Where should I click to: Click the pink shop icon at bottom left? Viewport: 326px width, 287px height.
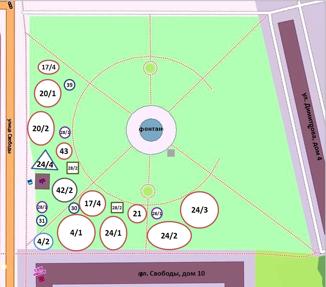[x=41, y=274]
